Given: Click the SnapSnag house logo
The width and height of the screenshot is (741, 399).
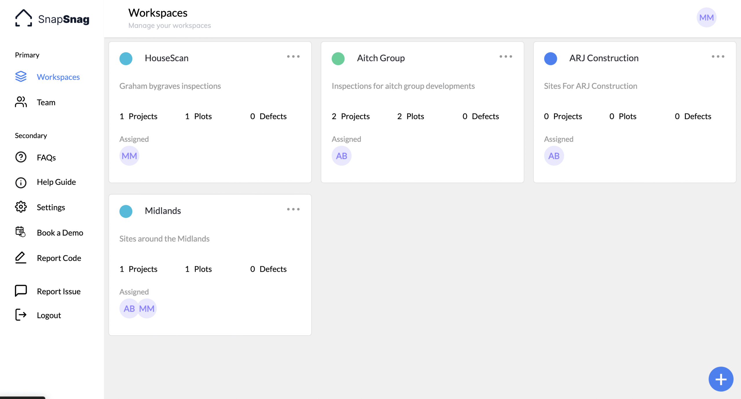Looking at the screenshot, I should 23,18.
